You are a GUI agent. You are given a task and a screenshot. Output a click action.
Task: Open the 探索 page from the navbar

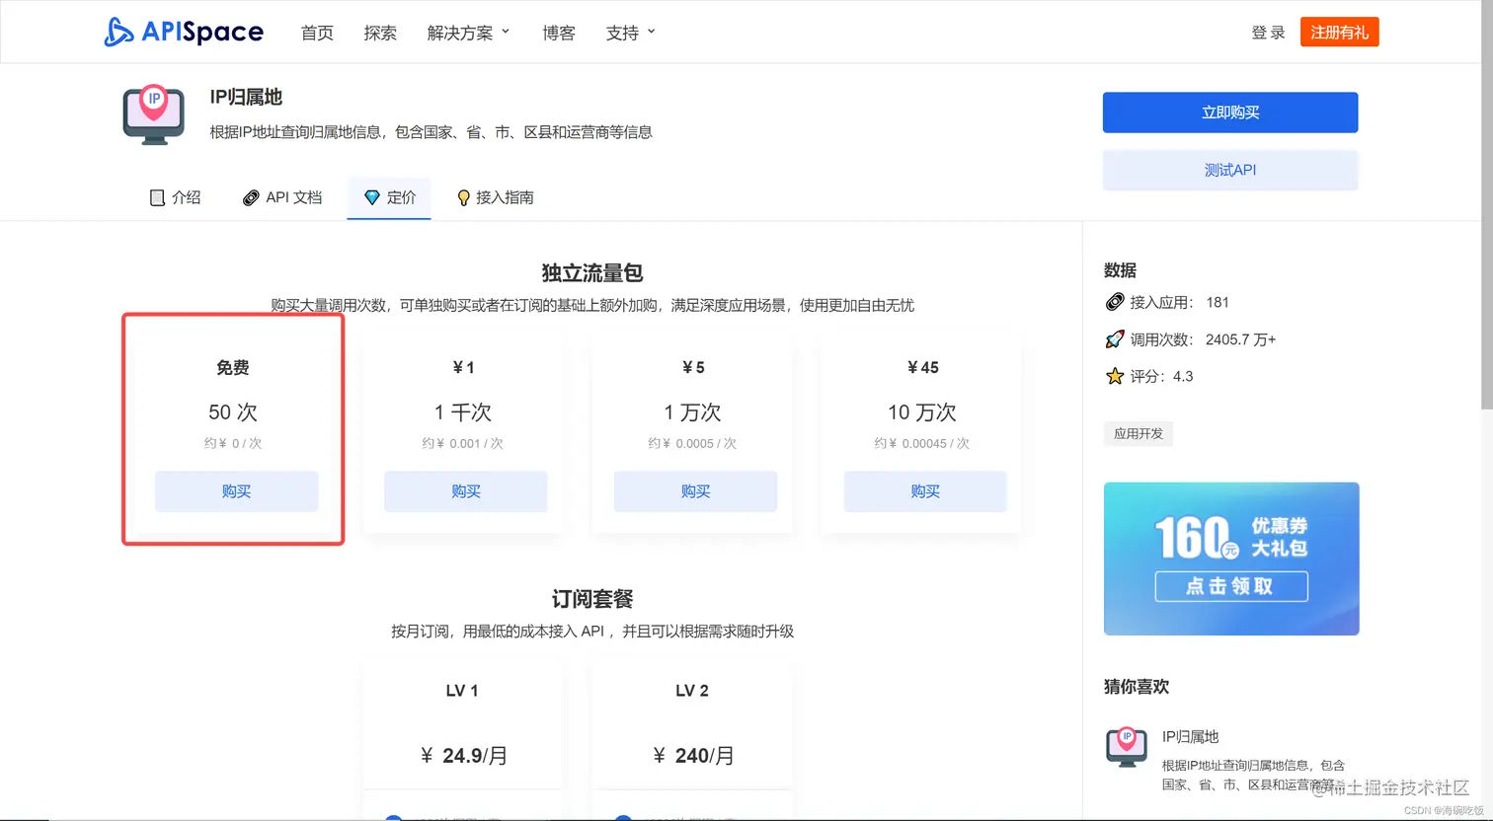tap(380, 32)
